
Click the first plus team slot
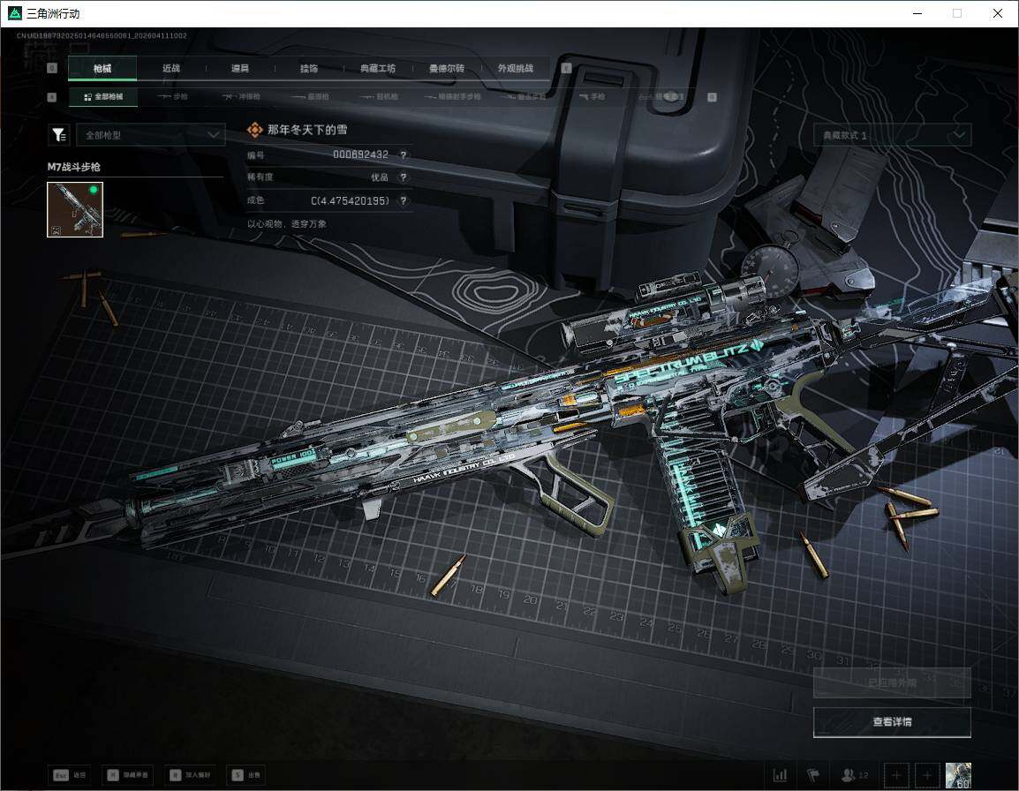click(x=896, y=775)
